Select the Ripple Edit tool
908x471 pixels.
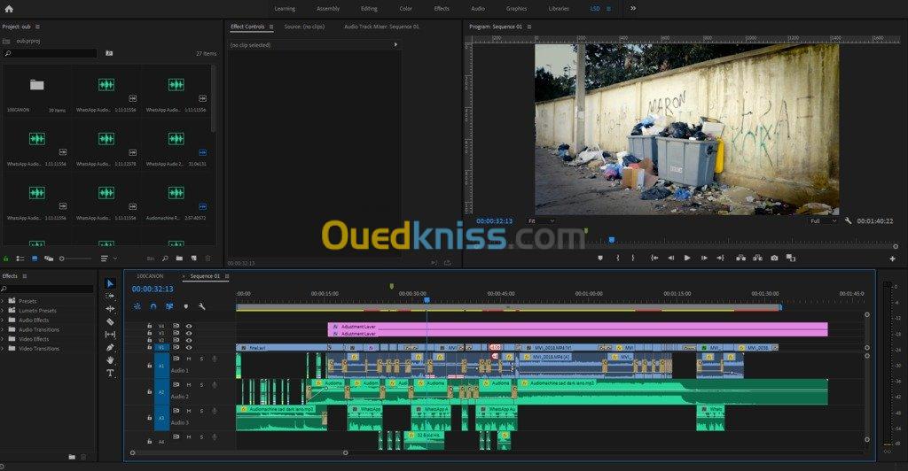pyautogui.click(x=110, y=309)
